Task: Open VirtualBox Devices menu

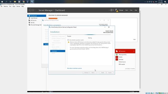Action: point(18,7)
